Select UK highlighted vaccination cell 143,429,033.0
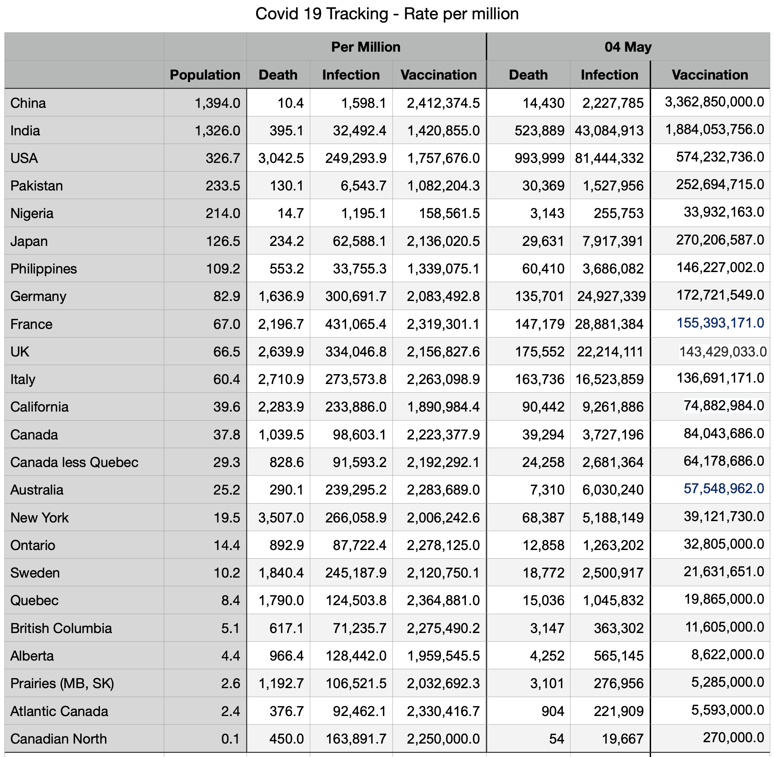The image size is (774, 757). [723, 351]
